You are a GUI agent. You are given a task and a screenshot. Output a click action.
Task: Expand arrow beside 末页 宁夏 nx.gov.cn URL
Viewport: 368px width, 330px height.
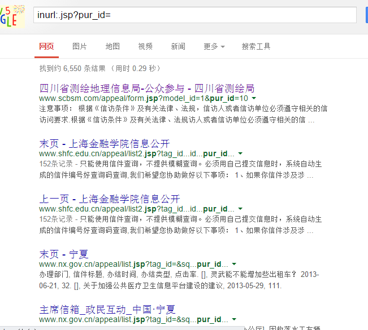[x=234, y=264]
